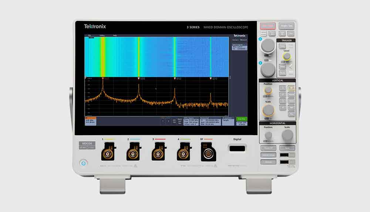370x212 pixels.
Task: Push the red Run/Stop front panel button
Action: pyautogui.click(x=268, y=26)
